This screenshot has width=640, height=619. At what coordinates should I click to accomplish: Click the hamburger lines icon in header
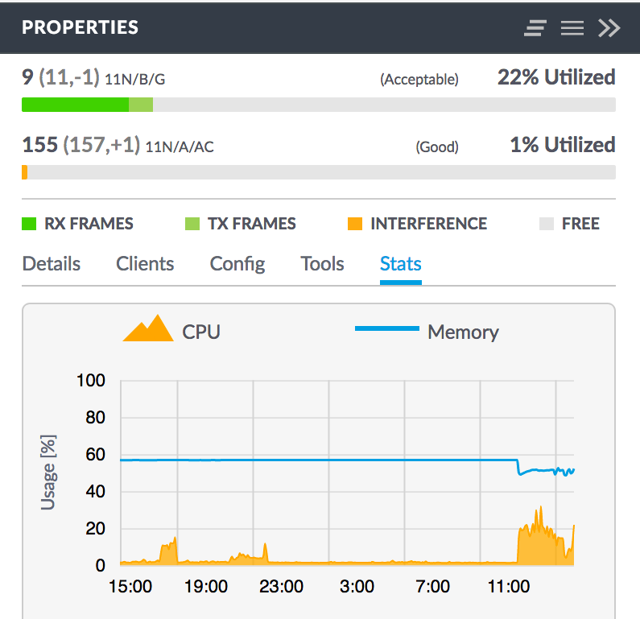point(572,28)
